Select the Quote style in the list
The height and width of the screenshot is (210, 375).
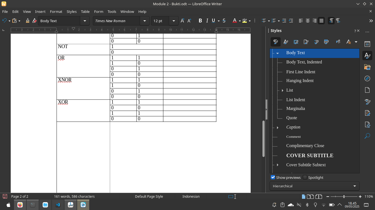coord(292,118)
